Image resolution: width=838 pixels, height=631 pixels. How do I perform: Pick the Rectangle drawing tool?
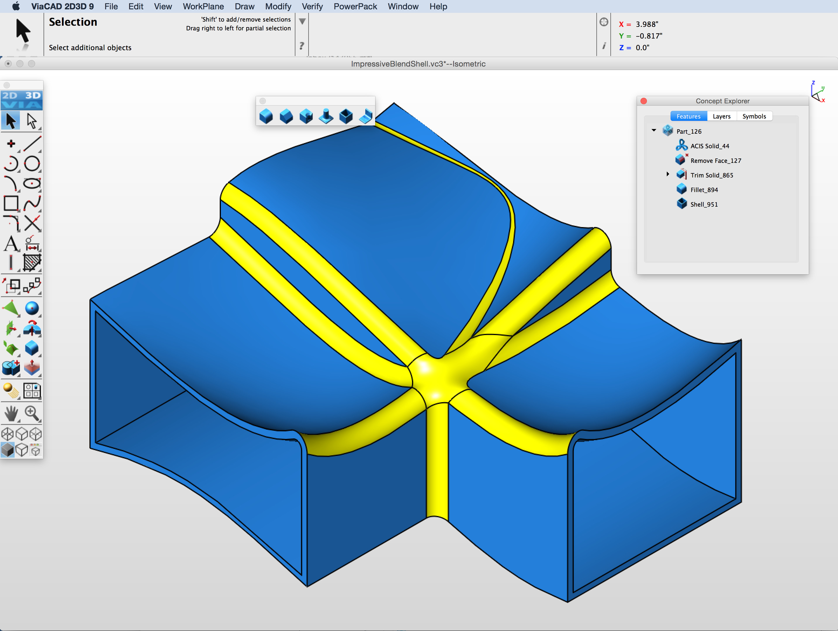[11, 203]
